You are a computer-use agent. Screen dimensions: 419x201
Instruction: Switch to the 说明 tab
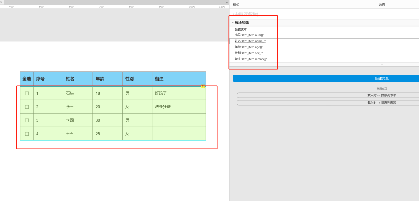click(x=381, y=5)
